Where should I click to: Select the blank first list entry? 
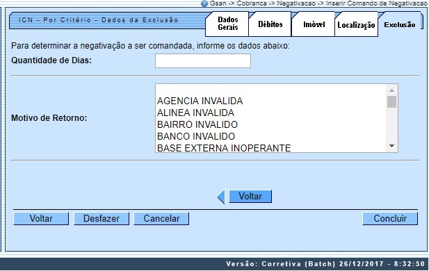pyautogui.click(x=271, y=90)
